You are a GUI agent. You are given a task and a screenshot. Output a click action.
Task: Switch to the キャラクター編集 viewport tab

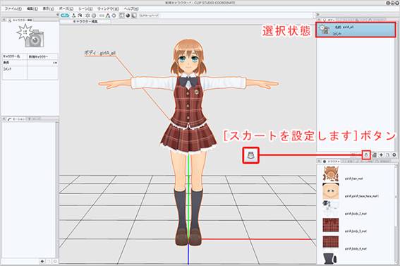(x=85, y=21)
